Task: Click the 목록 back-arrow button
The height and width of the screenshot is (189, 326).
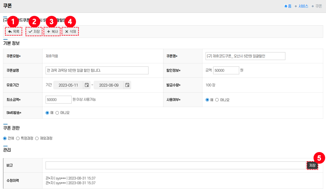Action: click(14, 32)
